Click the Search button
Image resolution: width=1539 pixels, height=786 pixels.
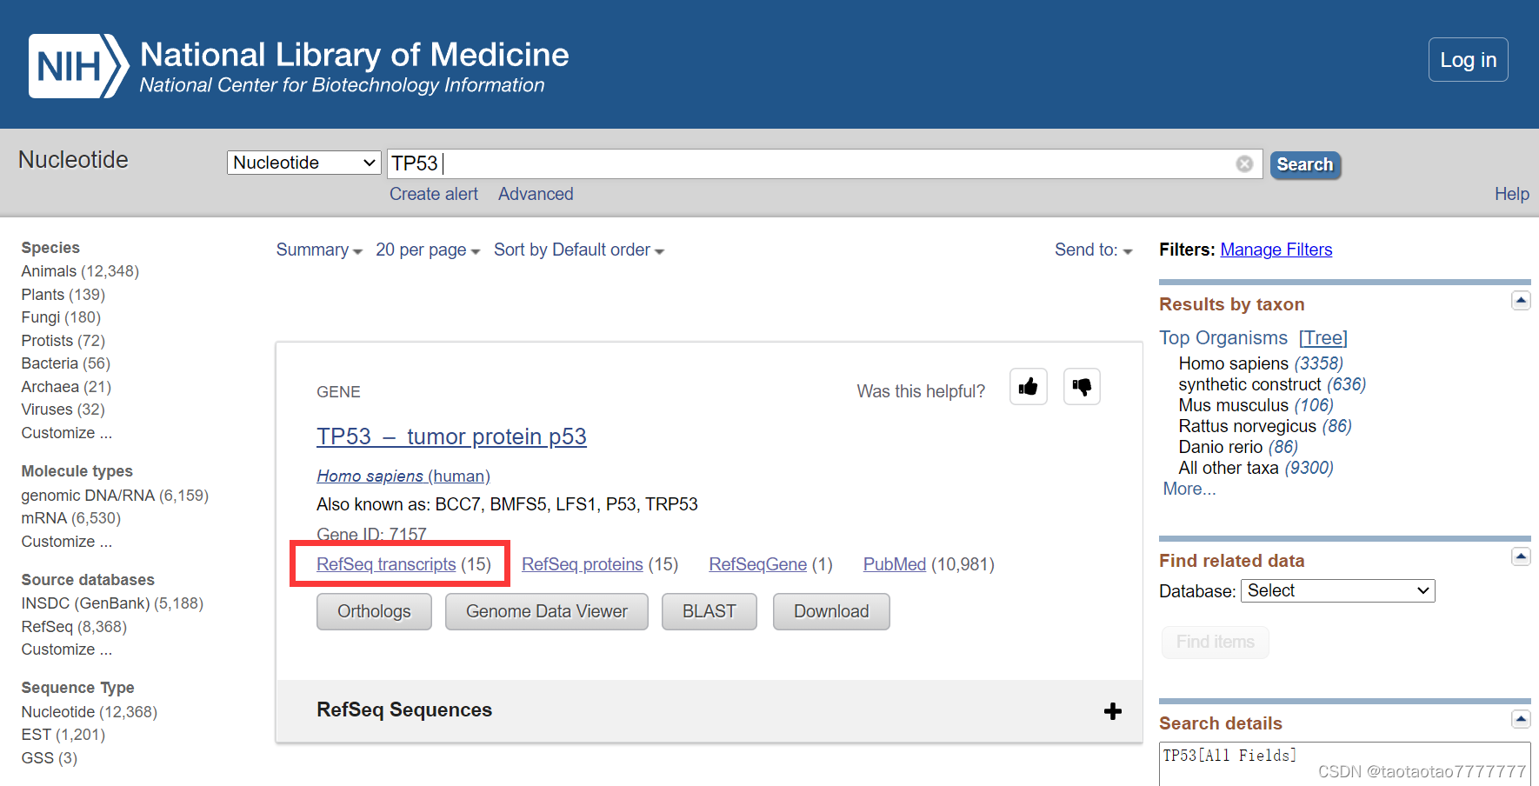1305,164
